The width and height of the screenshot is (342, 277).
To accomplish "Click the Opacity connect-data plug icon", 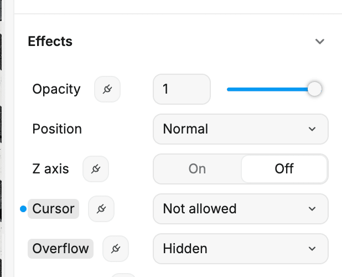I will point(107,89).
